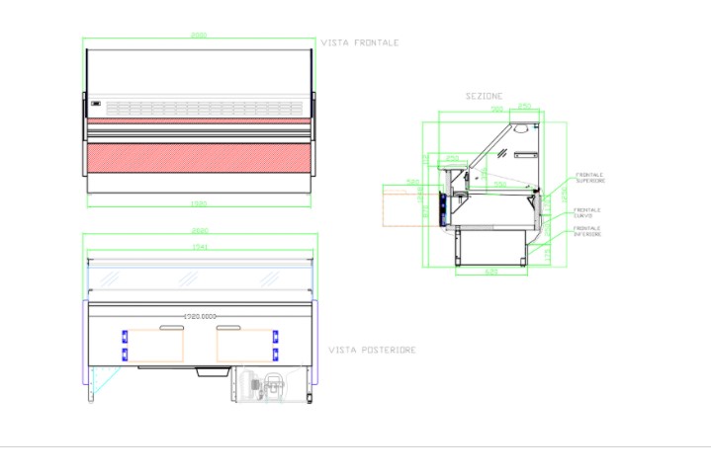Image resolution: width=711 pixels, height=474 pixels.
Task: Click the 'FRONTALE CURVO' annotation
Action: coord(587,213)
